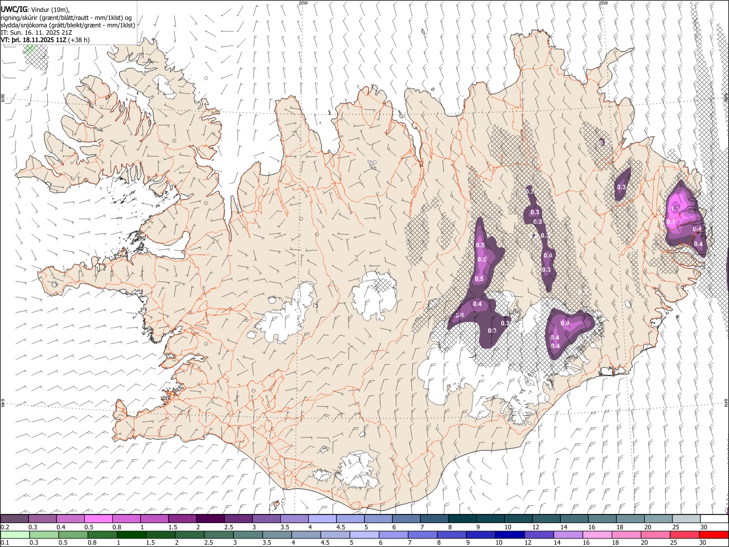The image size is (729, 547).
Task: Pick the deep navy lower swatch between 10 and 12
Action: pyautogui.click(x=510, y=535)
